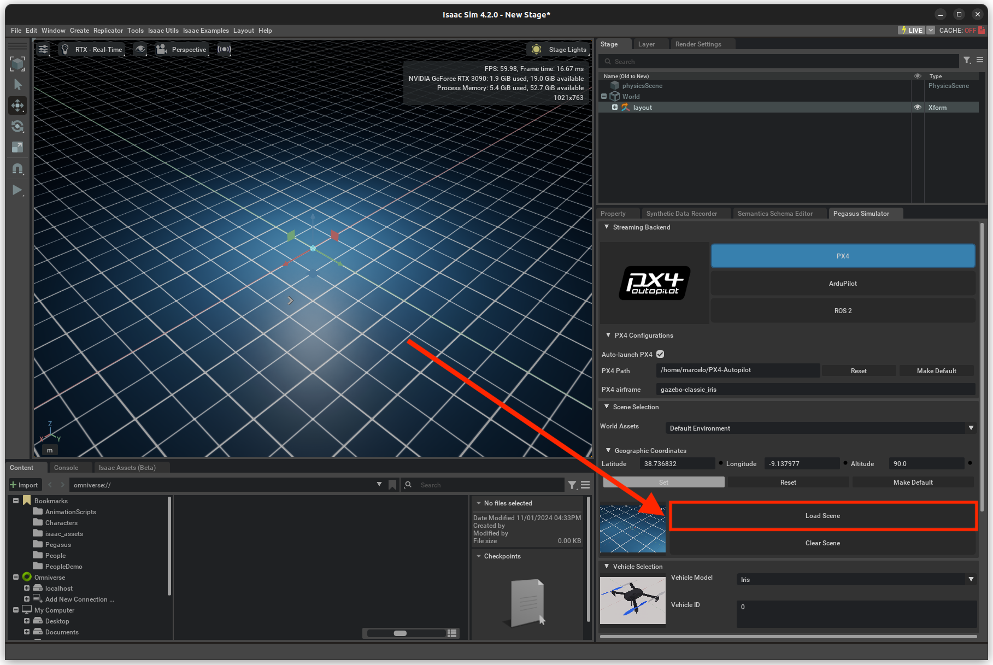The image size is (993, 665).
Task: Open the omniverse path dropdown arrow
Action: [x=379, y=485]
